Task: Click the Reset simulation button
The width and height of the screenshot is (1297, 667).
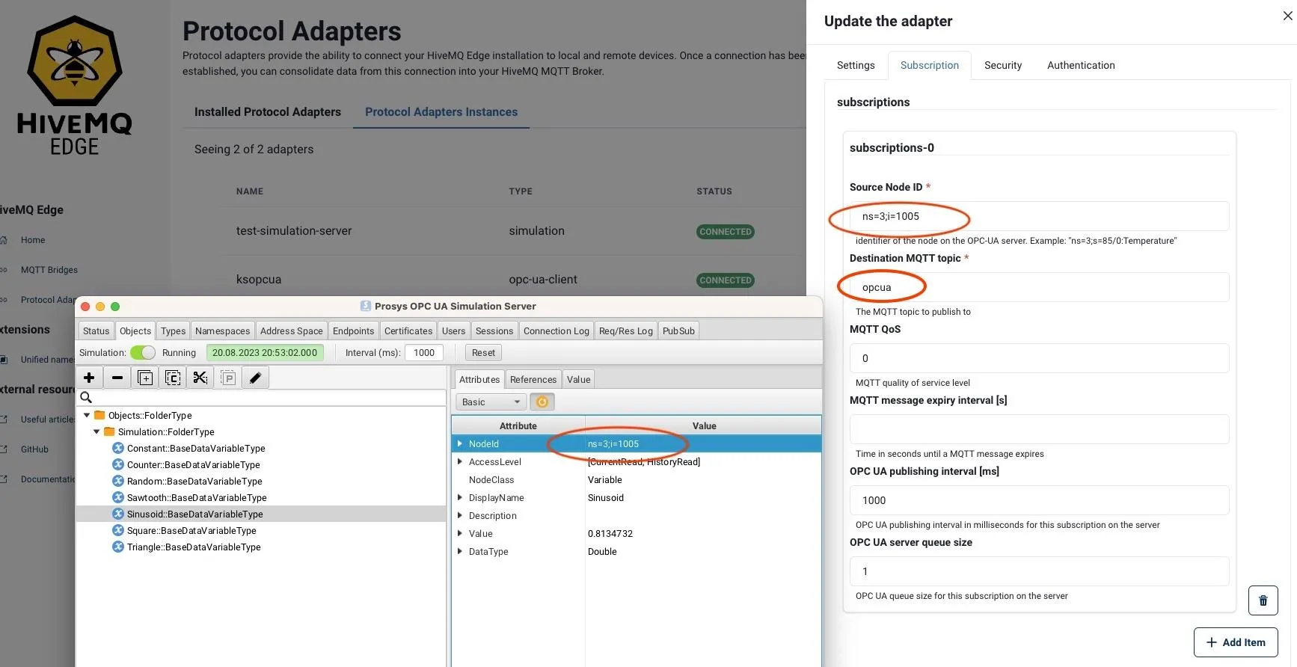Action: pyautogui.click(x=483, y=352)
